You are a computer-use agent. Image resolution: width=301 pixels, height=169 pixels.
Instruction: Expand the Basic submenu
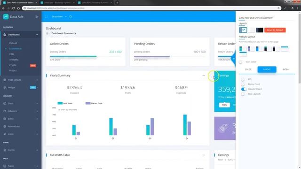click(37, 103)
